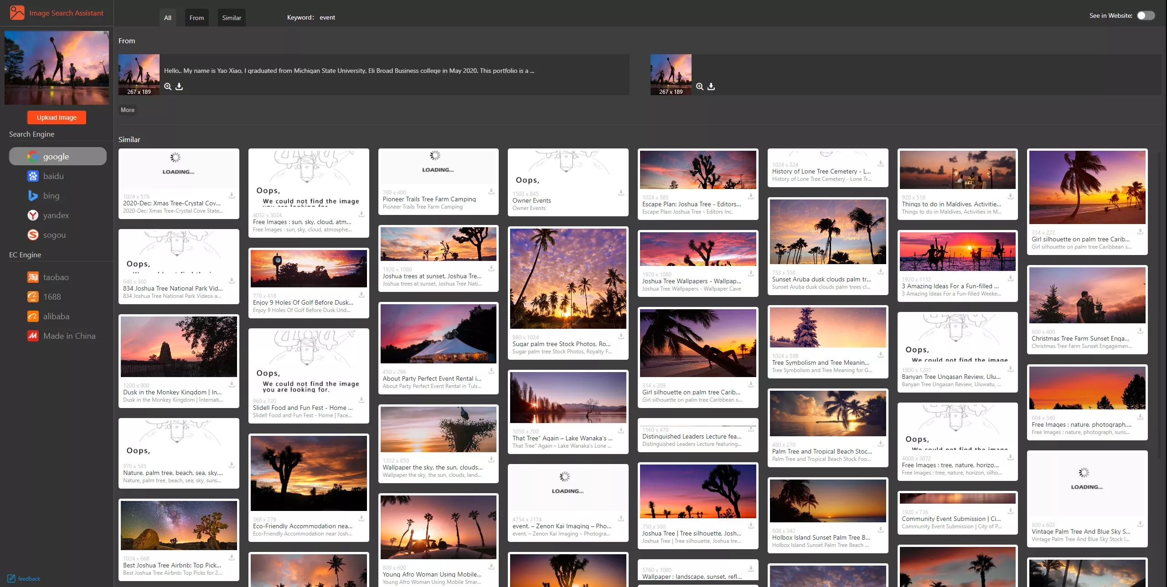Screen dimensions: 1167x587
Task: Select the bing search engine
Action: (51, 196)
